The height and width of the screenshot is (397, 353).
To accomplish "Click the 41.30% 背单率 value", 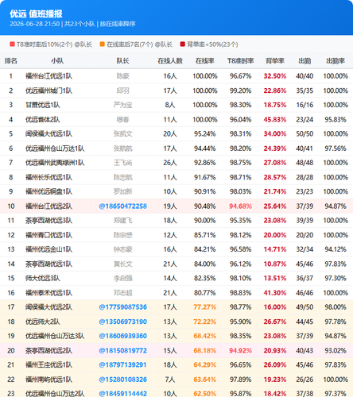I will coord(275,293).
